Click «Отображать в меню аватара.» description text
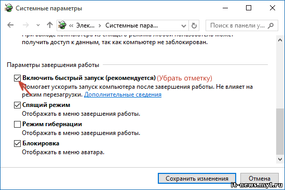Viewport: 285px width, 190px height. point(63,152)
